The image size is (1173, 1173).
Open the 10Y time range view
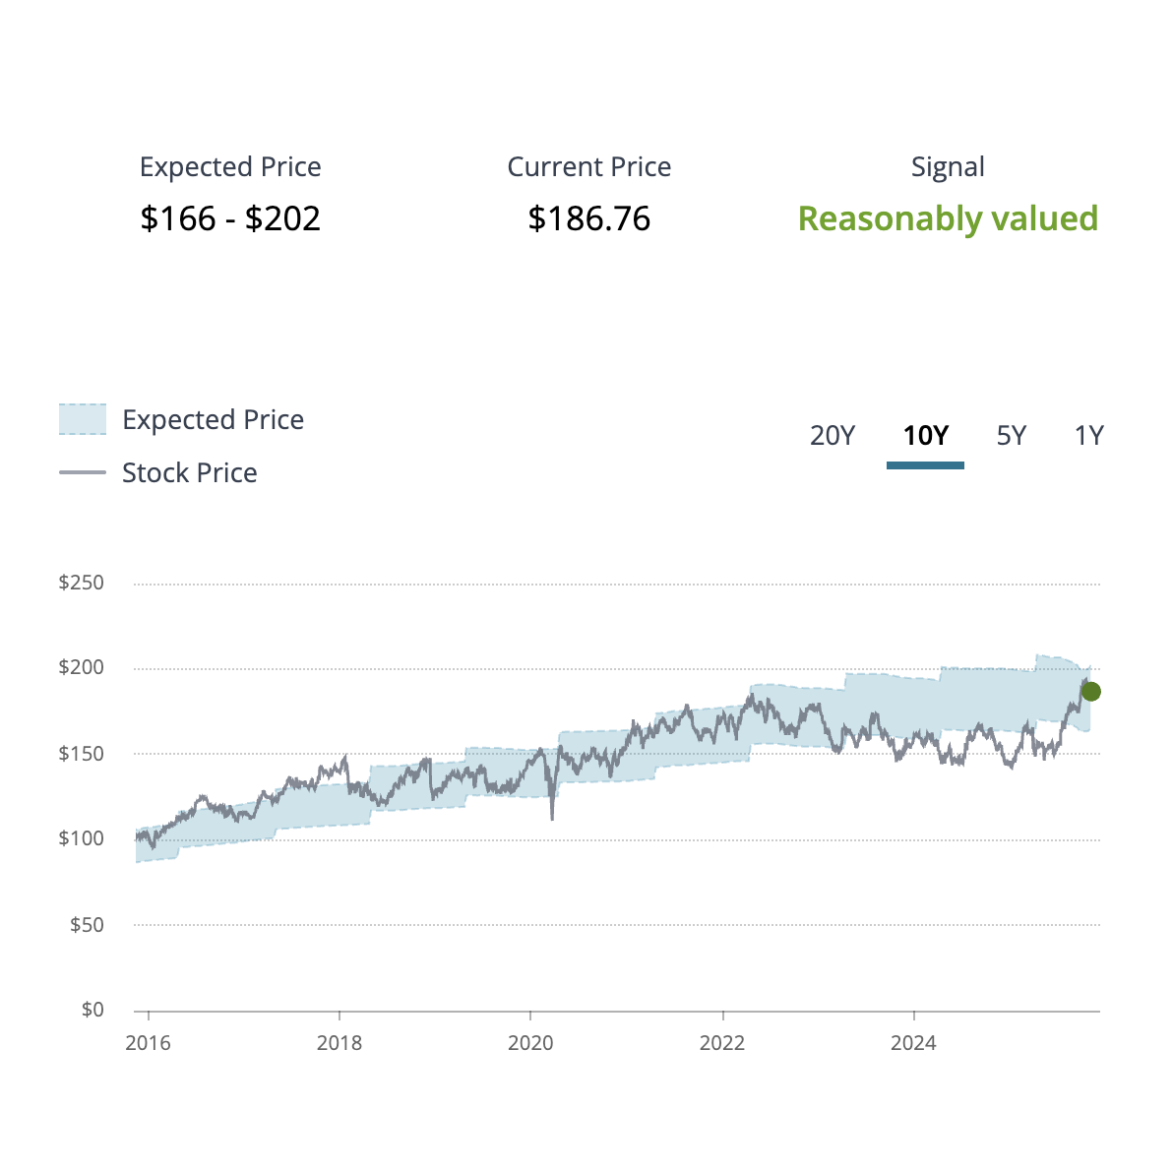point(926,435)
